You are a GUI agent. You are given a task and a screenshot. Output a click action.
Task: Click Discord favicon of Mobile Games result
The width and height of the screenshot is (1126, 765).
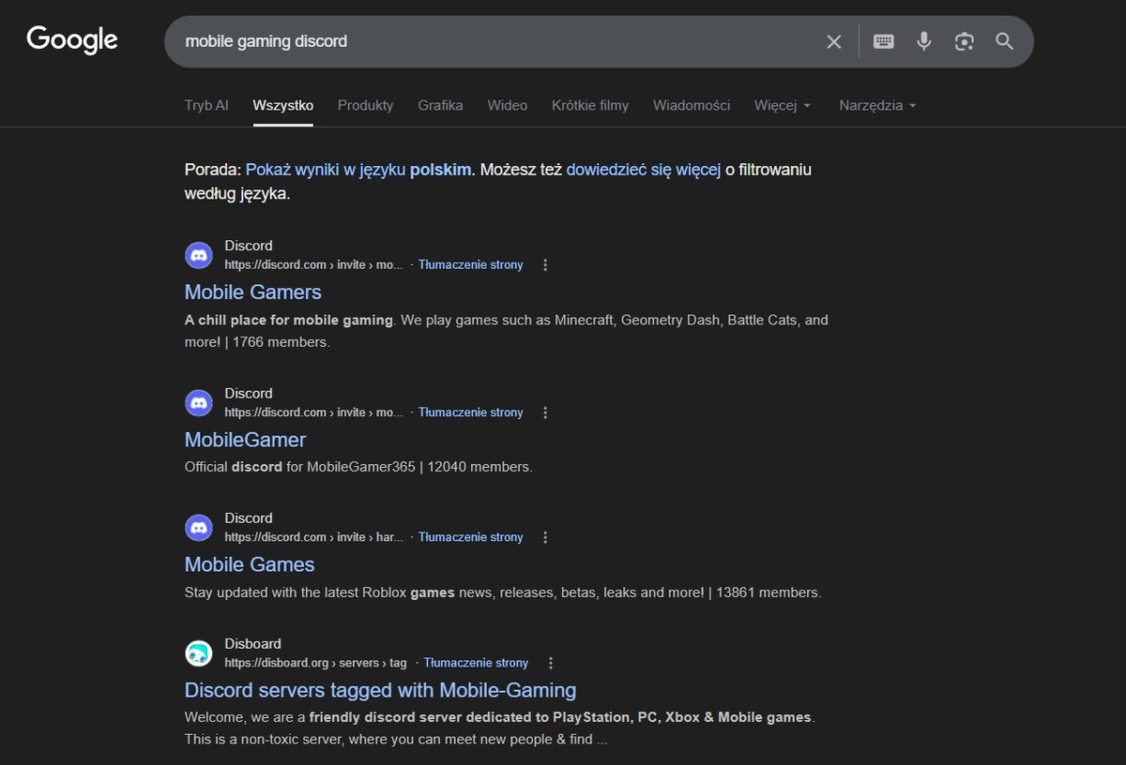199,527
